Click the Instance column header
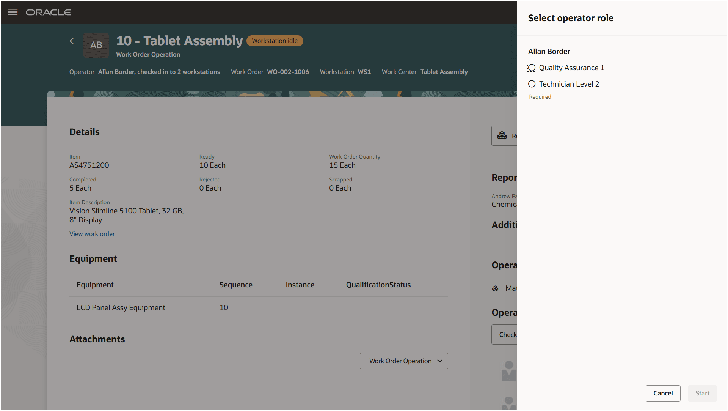 click(x=300, y=285)
